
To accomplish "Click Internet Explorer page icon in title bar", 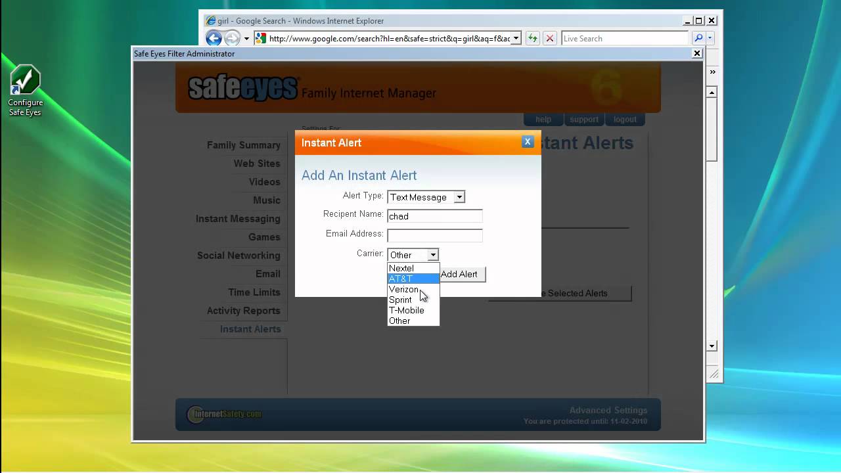I will [x=211, y=21].
